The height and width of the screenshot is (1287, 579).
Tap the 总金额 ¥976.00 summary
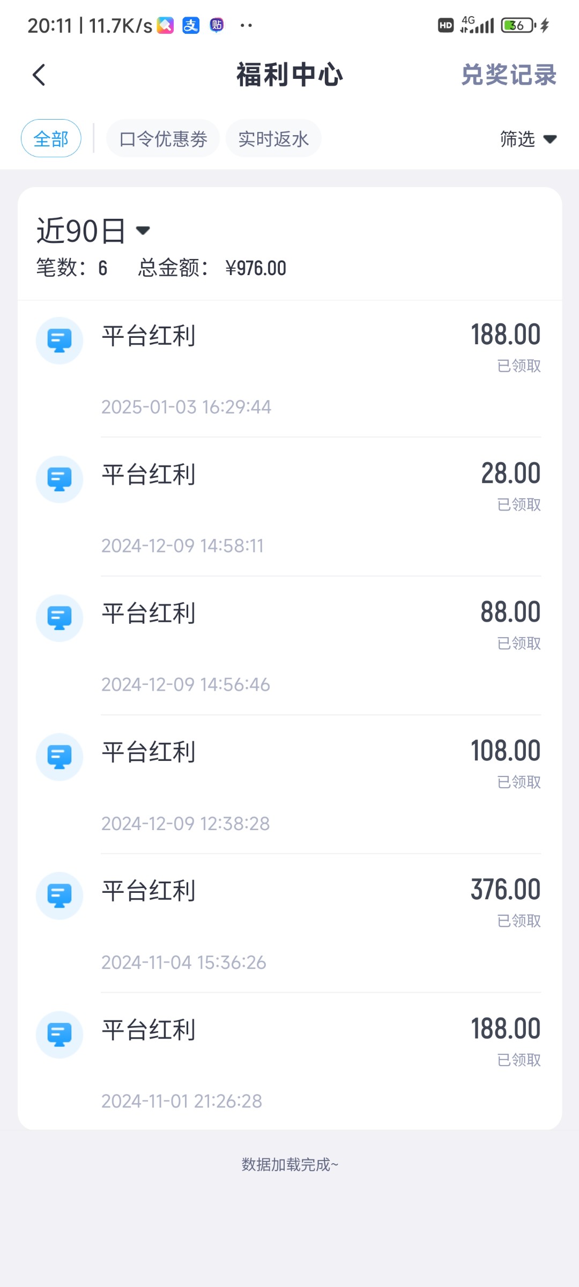pos(212,268)
